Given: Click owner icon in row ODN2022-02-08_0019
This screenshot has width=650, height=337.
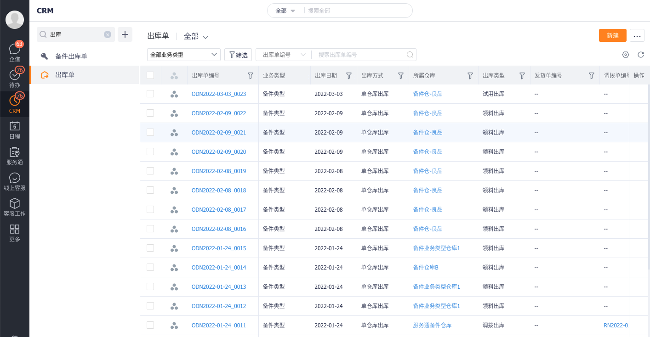Looking at the screenshot, I should click(x=174, y=171).
